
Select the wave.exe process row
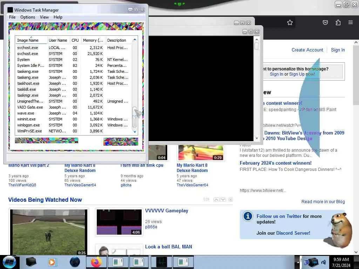(73, 113)
